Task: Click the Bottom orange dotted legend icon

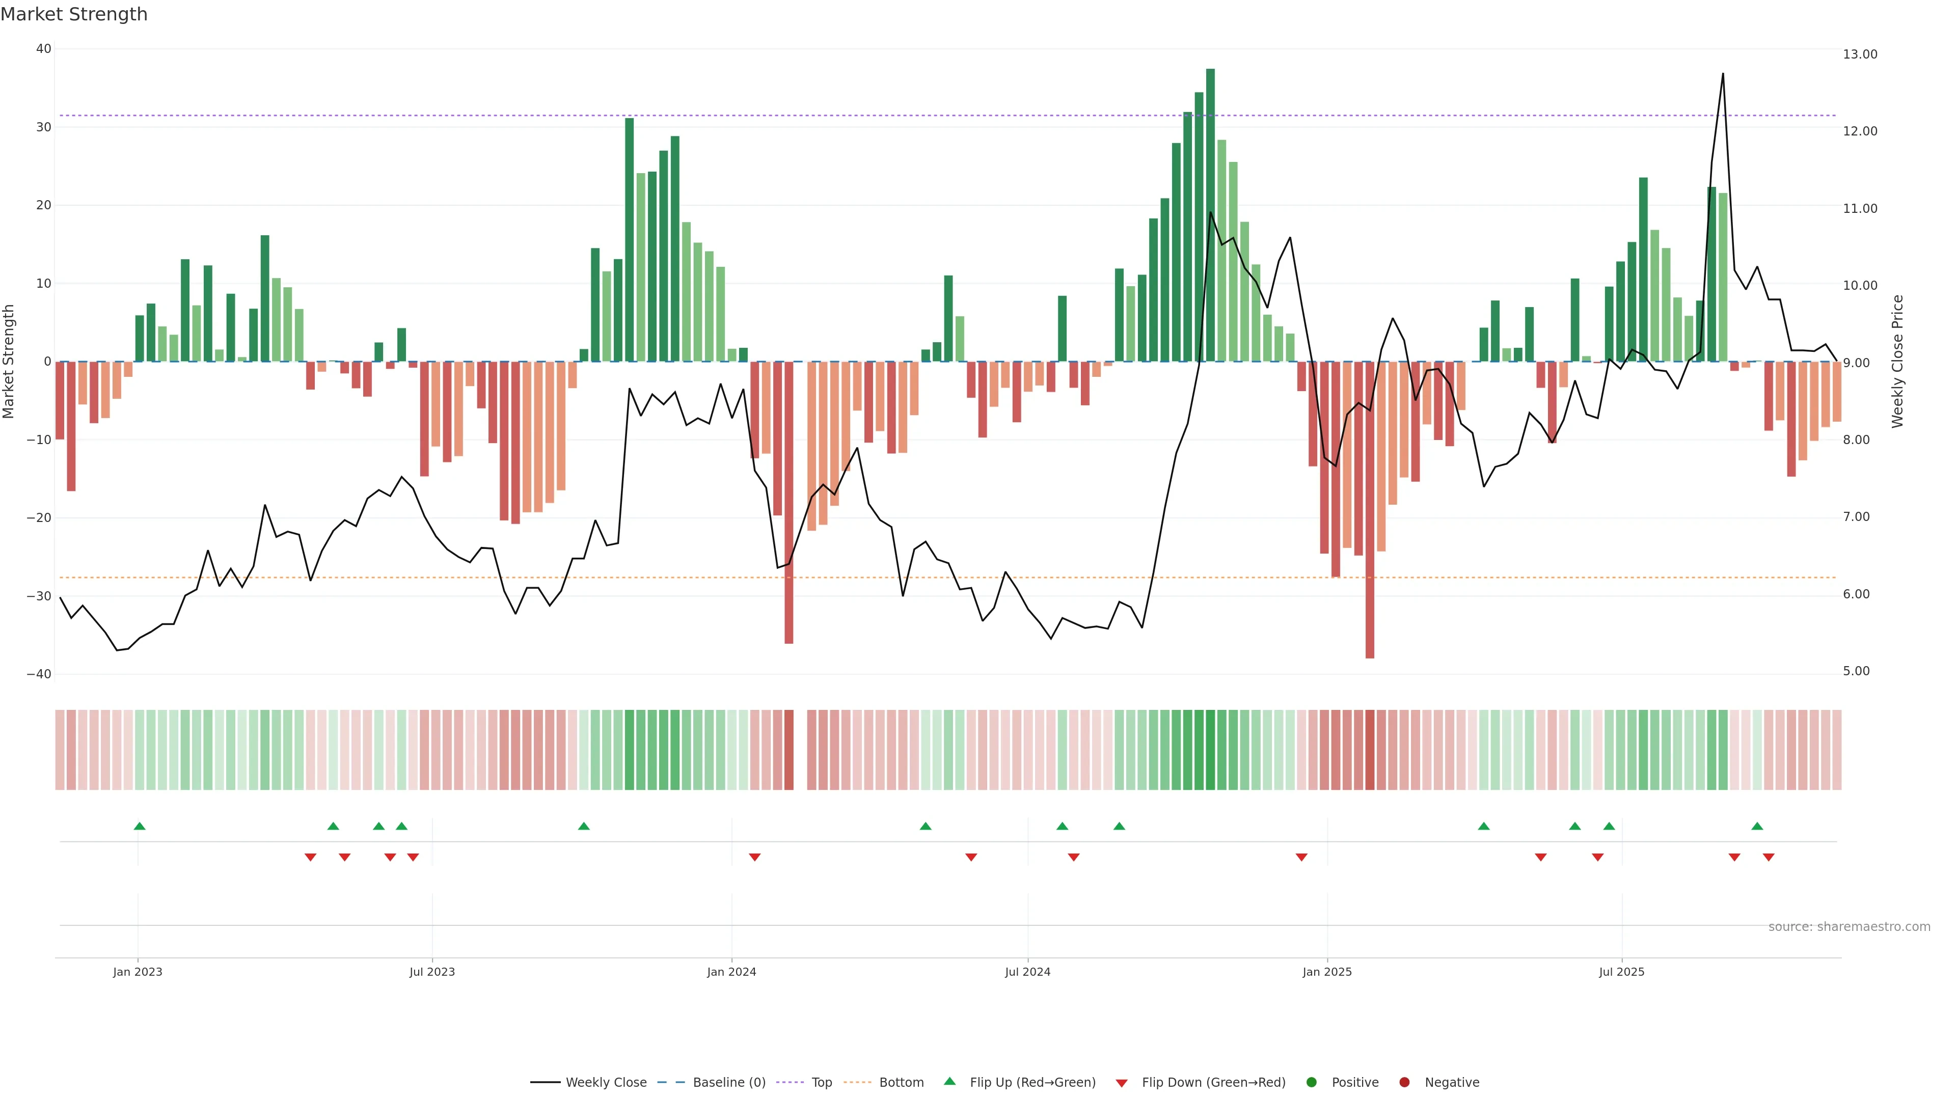Action: 857,1083
